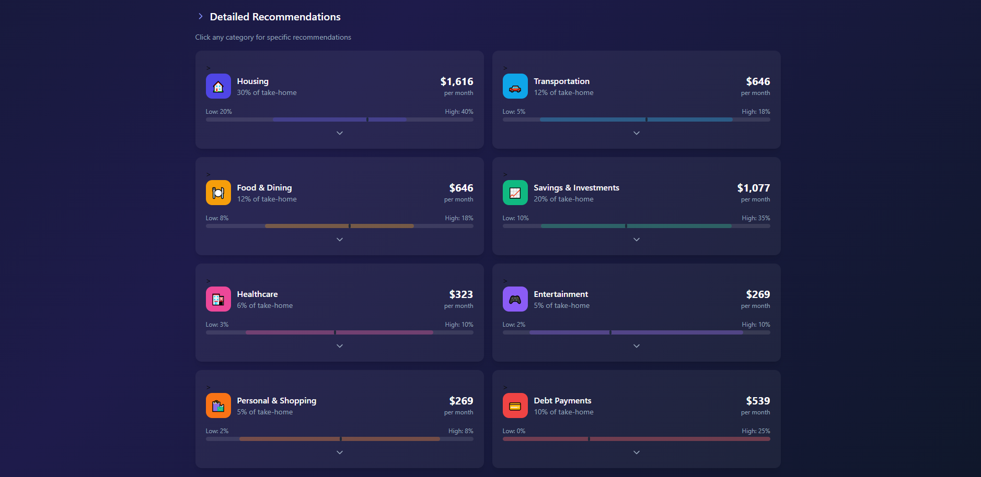Select the Healthcare category card
The image size is (981, 477).
pyautogui.click(x=339, y=312)
